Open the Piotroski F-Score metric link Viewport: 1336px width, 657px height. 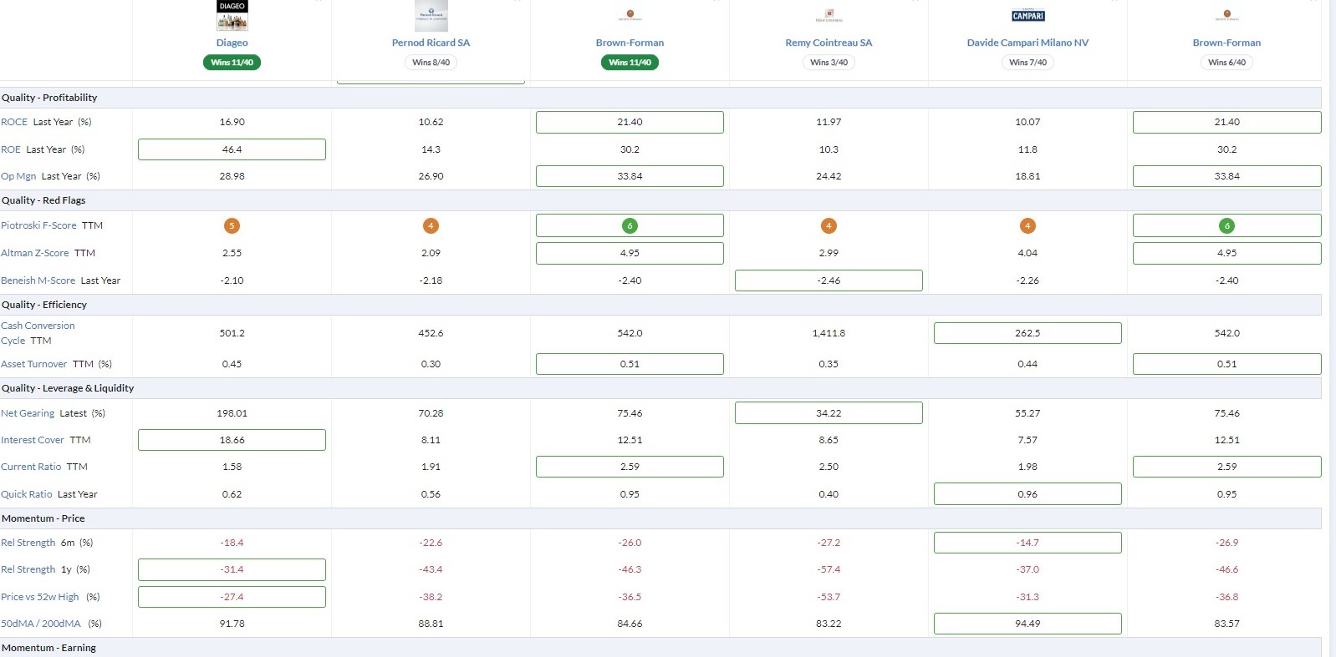pyautogui.click(x=38, y=225)
